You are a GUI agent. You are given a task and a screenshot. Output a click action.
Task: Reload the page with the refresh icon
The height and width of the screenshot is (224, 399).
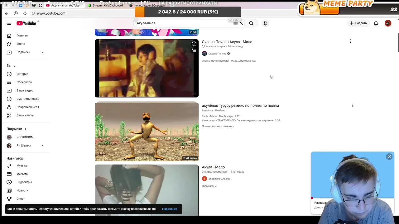point(25,13)
